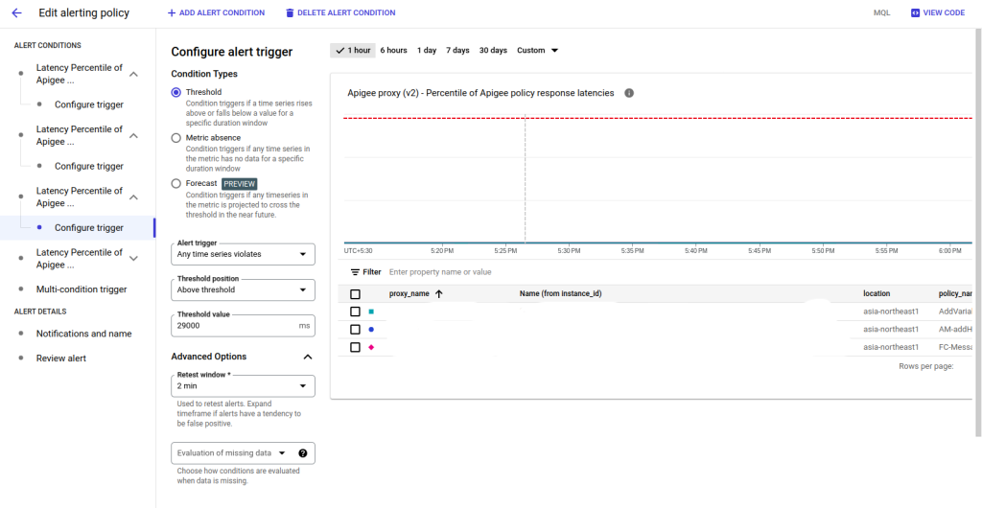Screen dimensions: 982x508
Task: Open the Retest window dropdown
Action: [x=243, y=386]
